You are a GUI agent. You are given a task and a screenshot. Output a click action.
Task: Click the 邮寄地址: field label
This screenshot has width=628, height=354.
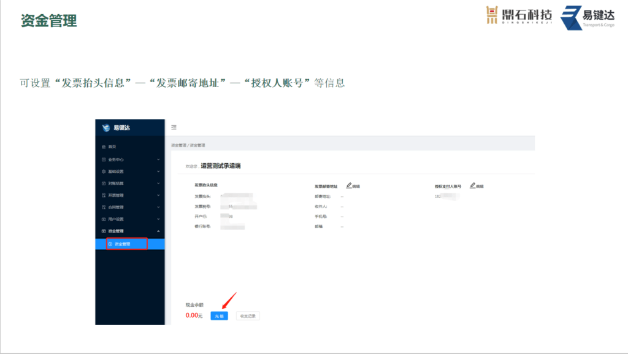[x=323, y=196]
